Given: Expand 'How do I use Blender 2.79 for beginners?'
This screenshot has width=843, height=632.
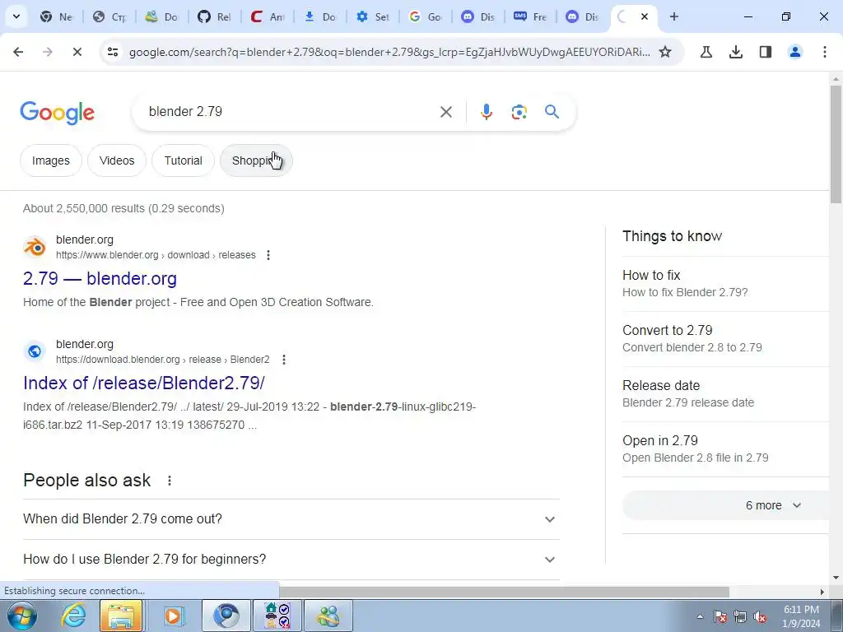Looking at the screenshot, I should pyautogui.click(x=291, y=560).
